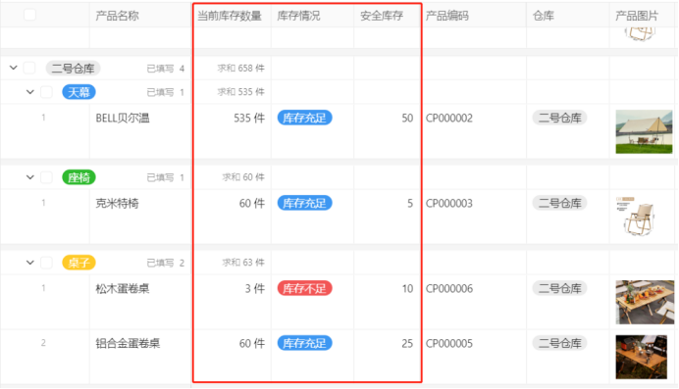
Task: Check the 天幕 group checkbox
Action: click(46, 92)
